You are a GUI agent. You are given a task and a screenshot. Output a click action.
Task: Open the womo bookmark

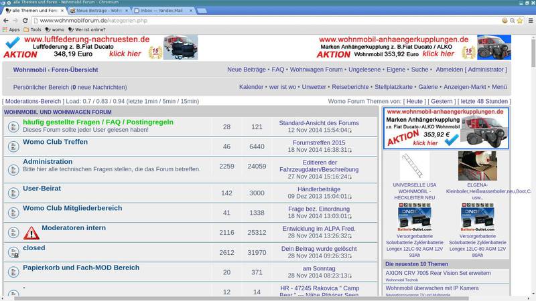tap(55, 29)
